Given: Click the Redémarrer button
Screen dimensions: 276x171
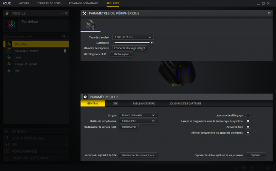Looking at the screenshot, I should click(129, 127).
